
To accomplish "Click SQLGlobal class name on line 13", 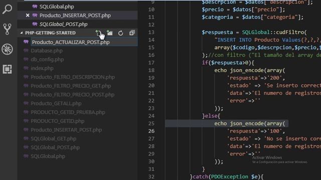I will [x=256, y=32].
